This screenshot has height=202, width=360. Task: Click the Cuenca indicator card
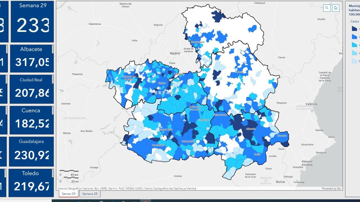(31, 120)
